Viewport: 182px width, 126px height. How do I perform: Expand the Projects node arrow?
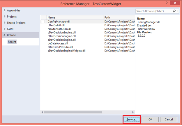(5, 17)
